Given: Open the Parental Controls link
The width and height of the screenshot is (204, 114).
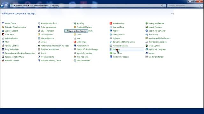Looking at the screenshot, I should 12,46.
